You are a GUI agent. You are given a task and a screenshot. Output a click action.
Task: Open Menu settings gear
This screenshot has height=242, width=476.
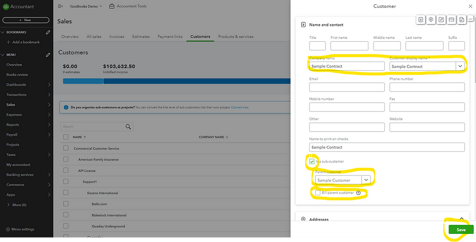8,229
